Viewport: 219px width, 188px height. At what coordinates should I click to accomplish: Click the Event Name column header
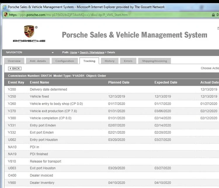point(39,82)
